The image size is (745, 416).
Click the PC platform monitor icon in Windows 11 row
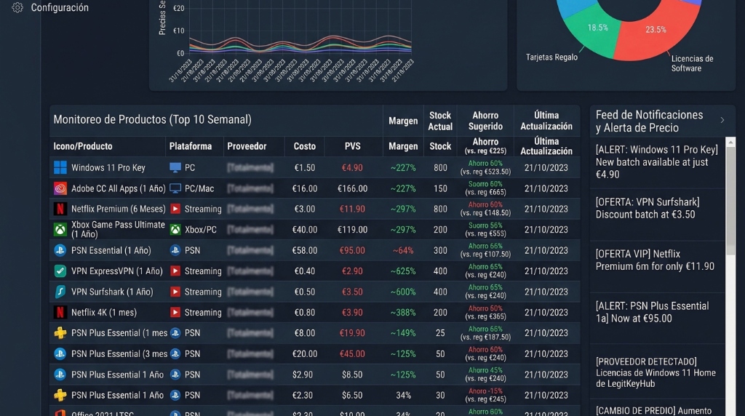point(175,167)
